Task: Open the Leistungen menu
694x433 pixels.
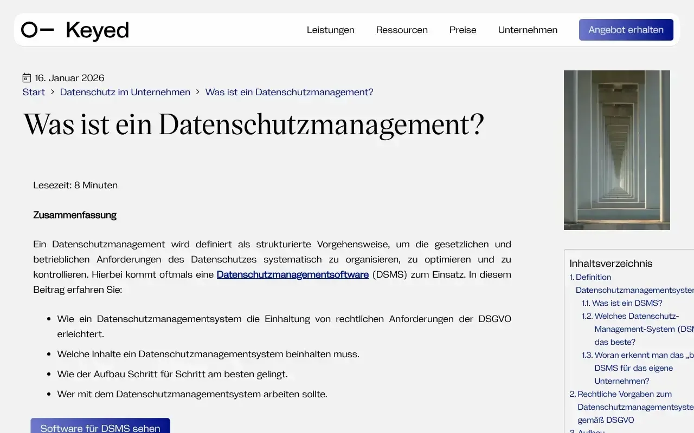Action: click(330, 30)
